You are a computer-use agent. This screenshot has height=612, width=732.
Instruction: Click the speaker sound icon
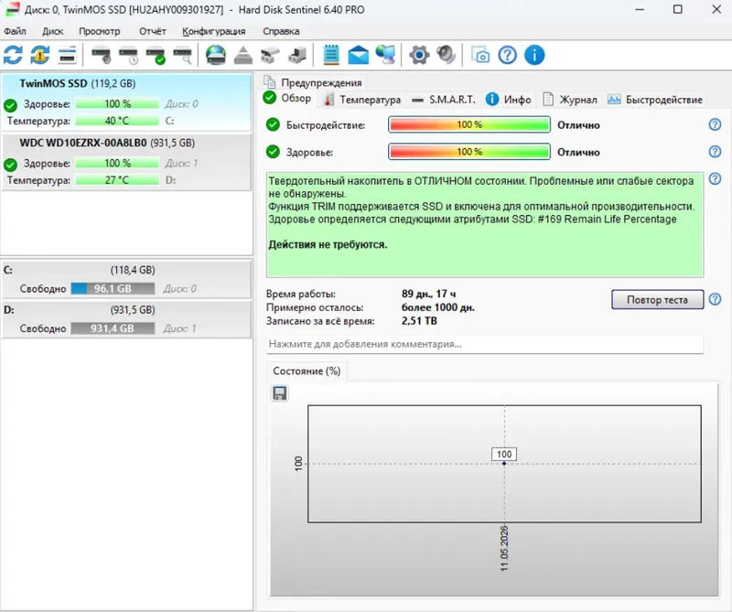pos(447,55)
